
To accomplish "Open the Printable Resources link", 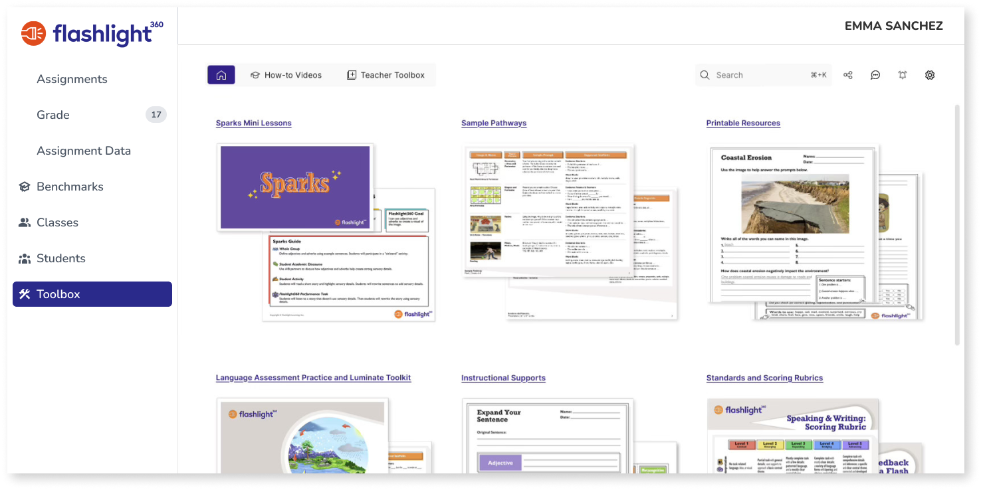I will click(x=743, y=123).
